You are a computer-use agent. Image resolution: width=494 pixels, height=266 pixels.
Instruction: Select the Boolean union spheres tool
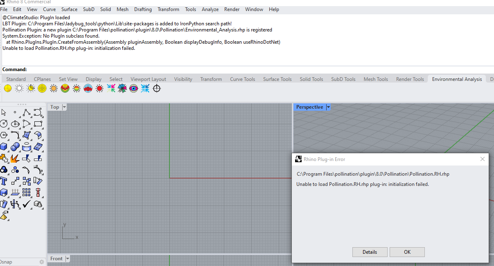tap(15, 146)
